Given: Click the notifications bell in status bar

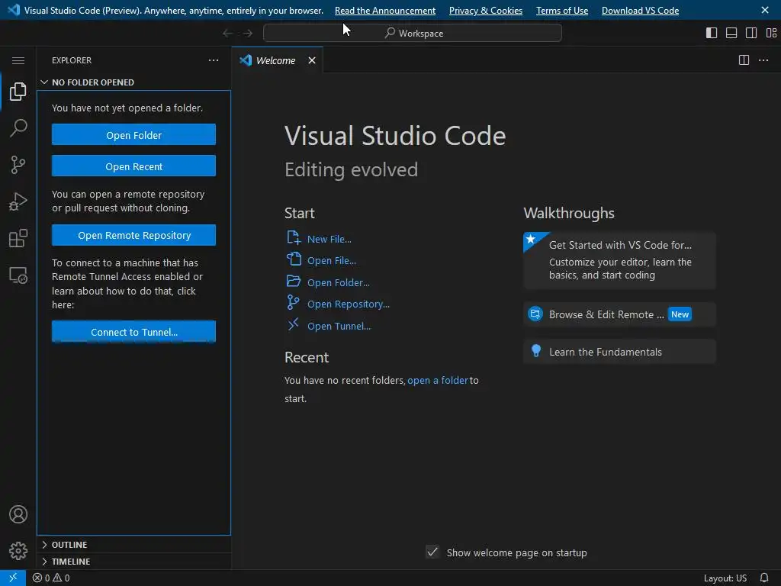Looking at the screenshot, I should coord(763,578).
